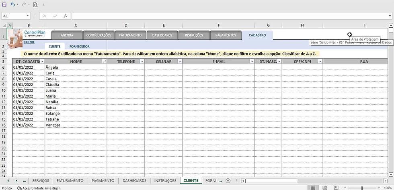The height and width of the screenshot is (190, 394).
Task: Switch to DASHBOARDS sheet tab
Action: point(134,181)
